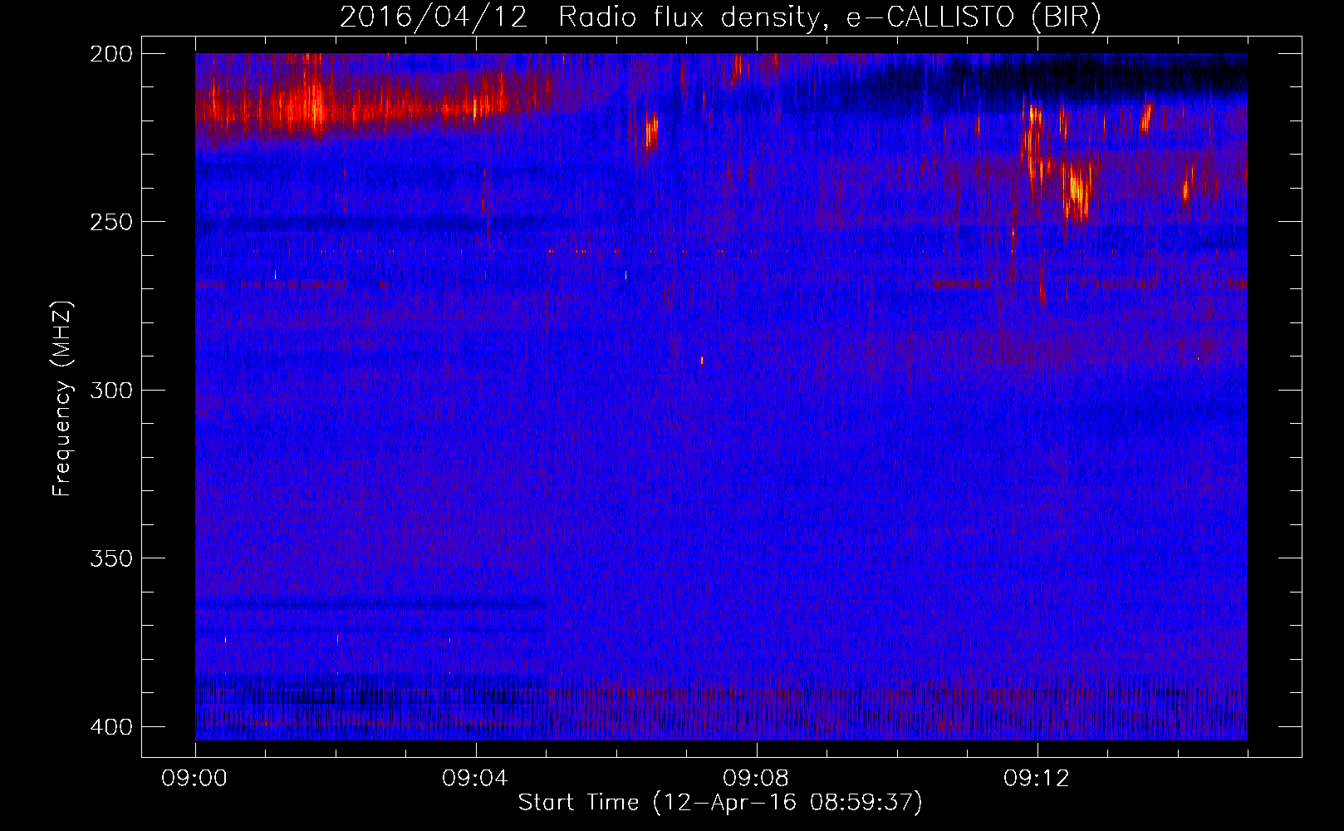Click the 350 frequency tick label
The width and height of the screenshot is (1344, 831).
click(x=110, y=558)
